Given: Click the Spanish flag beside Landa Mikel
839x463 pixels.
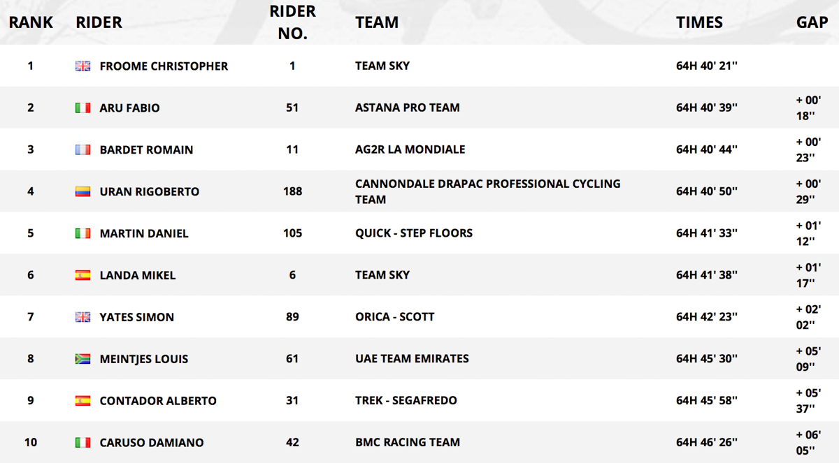Looking at the screenshot, I should click(83, 276).
